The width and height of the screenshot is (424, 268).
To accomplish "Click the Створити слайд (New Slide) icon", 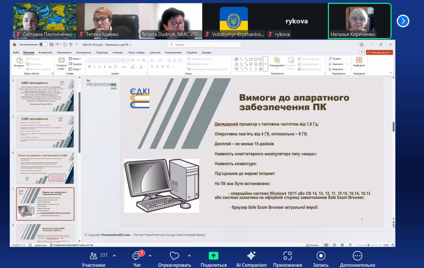I will [x=61, y=60].
